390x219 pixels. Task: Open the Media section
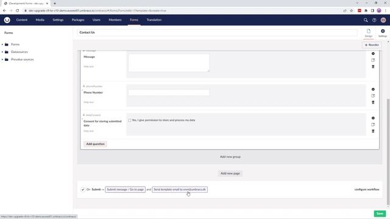40,20
